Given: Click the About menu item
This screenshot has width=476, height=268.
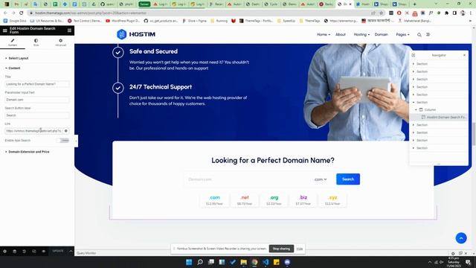Looking at the screenshot, I should click(341, 35).
